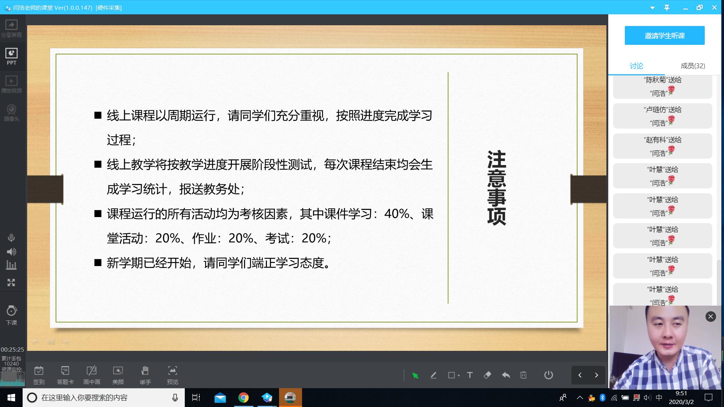Switch to 讨论 discussion tab

(x=636, y=66)
